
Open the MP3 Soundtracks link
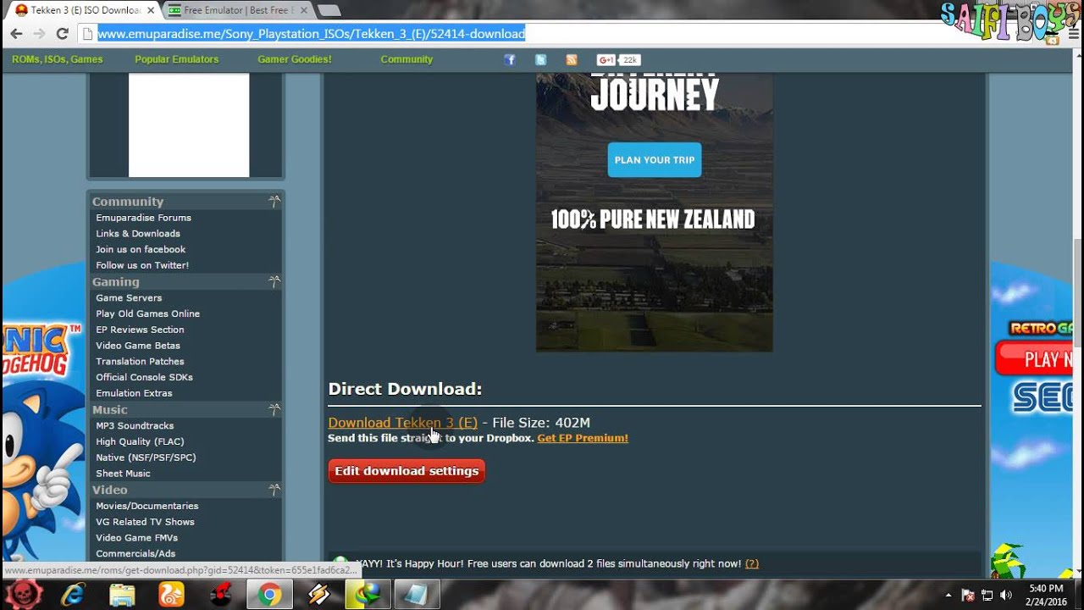135,426
